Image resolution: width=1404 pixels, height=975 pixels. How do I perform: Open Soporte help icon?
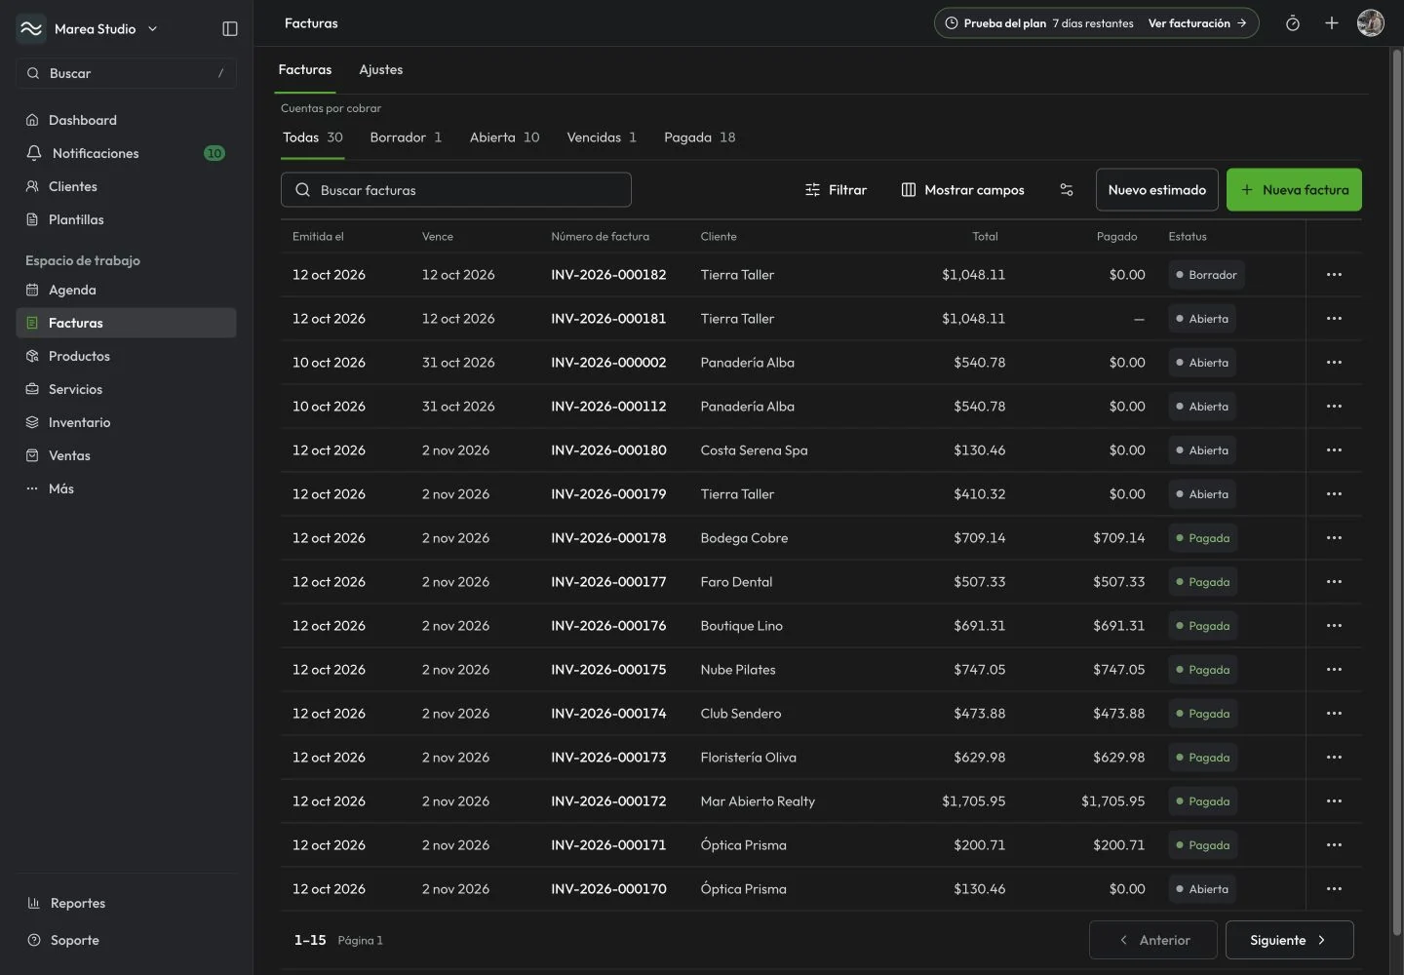coord(34,940)
